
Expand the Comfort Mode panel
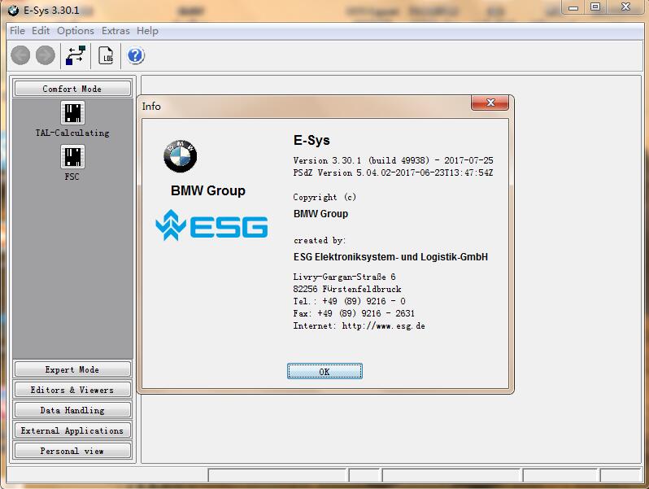(72, 89)
